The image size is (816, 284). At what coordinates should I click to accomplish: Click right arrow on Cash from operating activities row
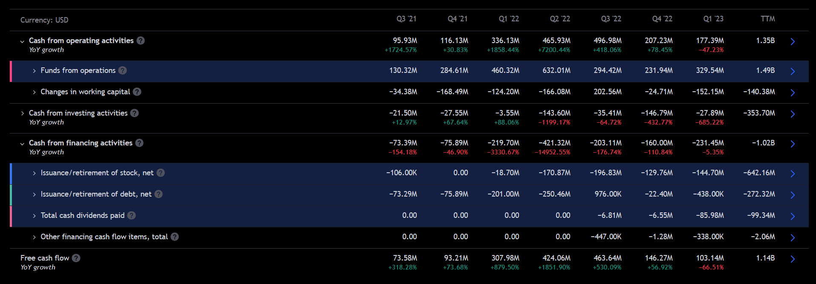[793, 41]
